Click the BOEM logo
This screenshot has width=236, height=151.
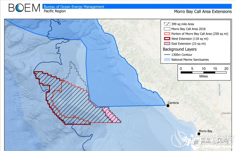(24, 8)
